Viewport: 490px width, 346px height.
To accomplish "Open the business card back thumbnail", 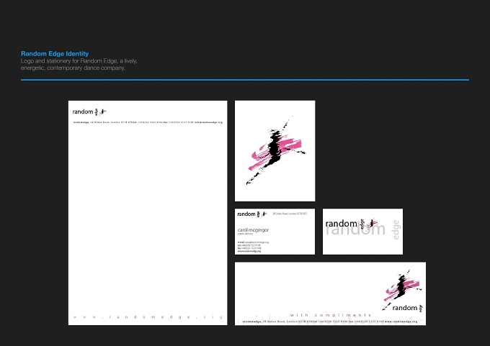I will (362, 232).
